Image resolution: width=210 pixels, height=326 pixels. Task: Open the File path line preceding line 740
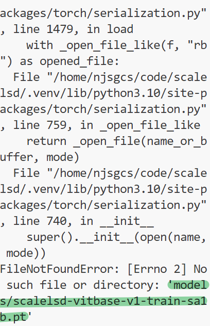coord(110,173)
